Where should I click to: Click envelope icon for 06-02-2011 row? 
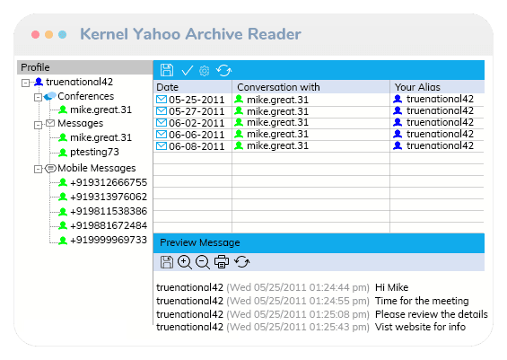(x=162, y=123)
